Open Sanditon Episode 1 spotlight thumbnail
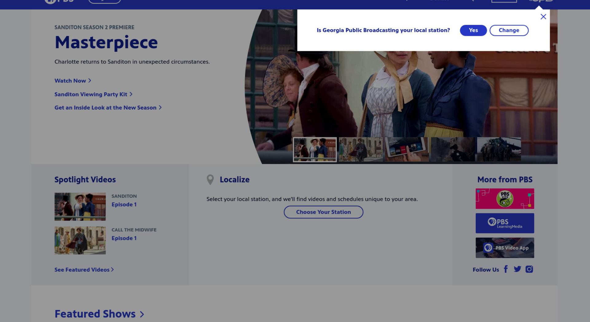590x322 pixels. pyautogui.click(x=80, y=207)
